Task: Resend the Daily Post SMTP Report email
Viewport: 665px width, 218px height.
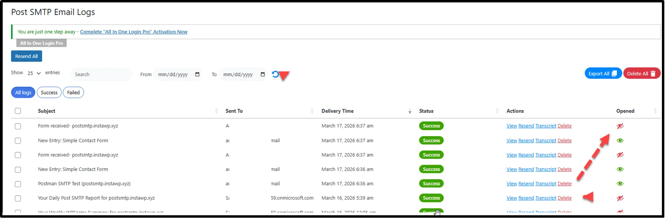Action: [x=526, y=198]
